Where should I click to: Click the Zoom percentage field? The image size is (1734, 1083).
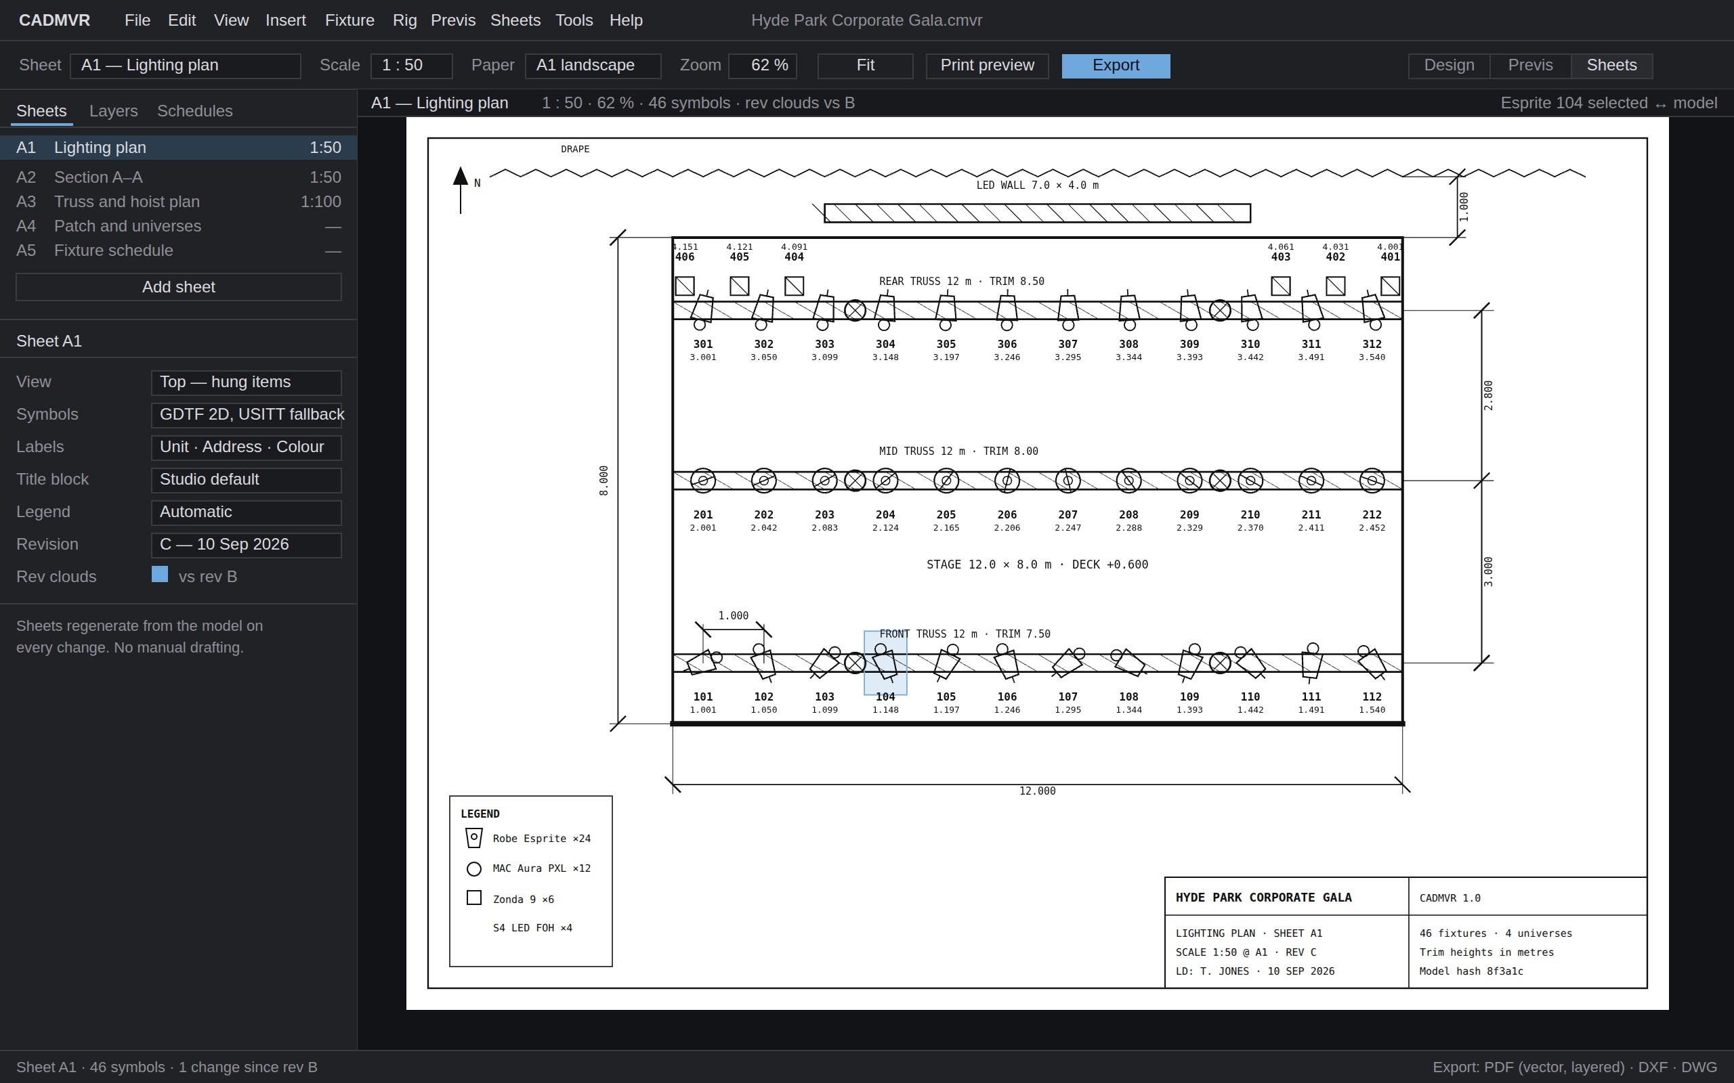click(x=763, y=65)
